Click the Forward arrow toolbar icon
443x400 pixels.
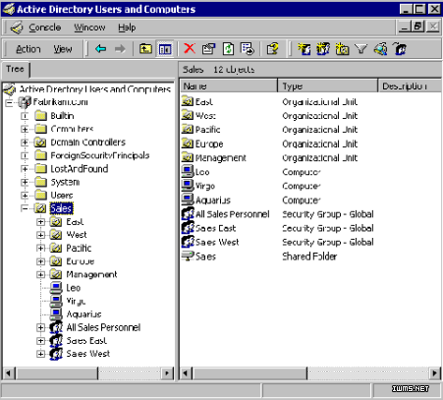click(120, 49)
